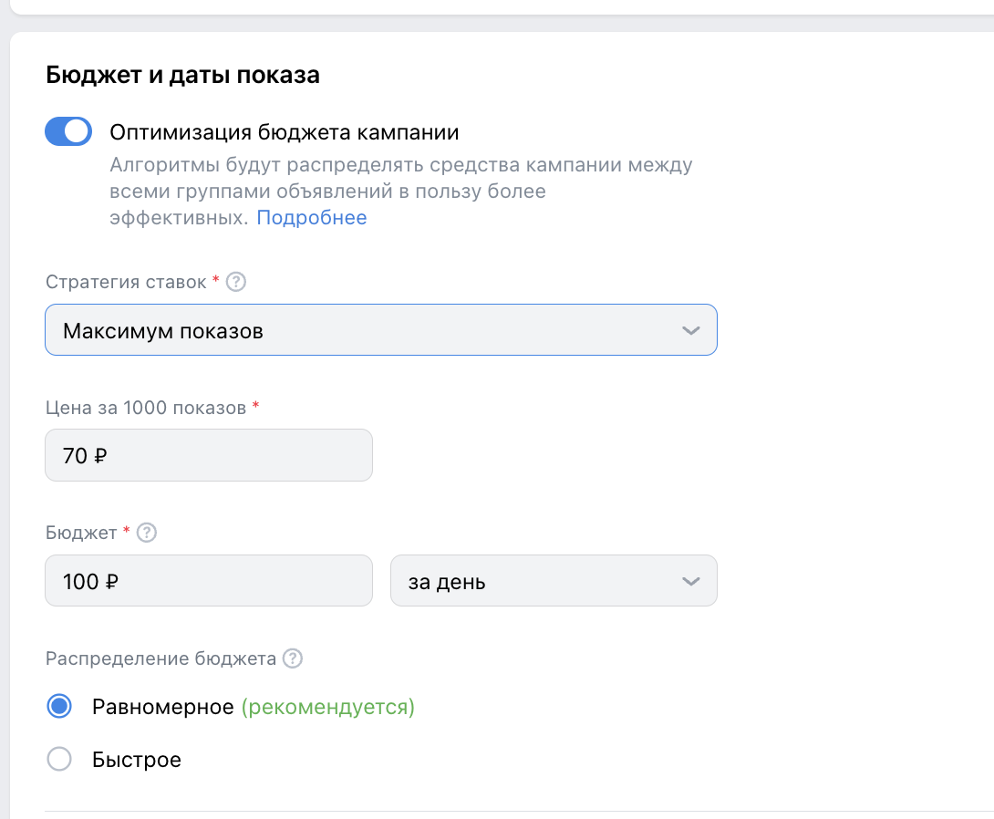Click the Распределение бюджета label
Viewport: 994px width, 819px height.
[161, 658]
